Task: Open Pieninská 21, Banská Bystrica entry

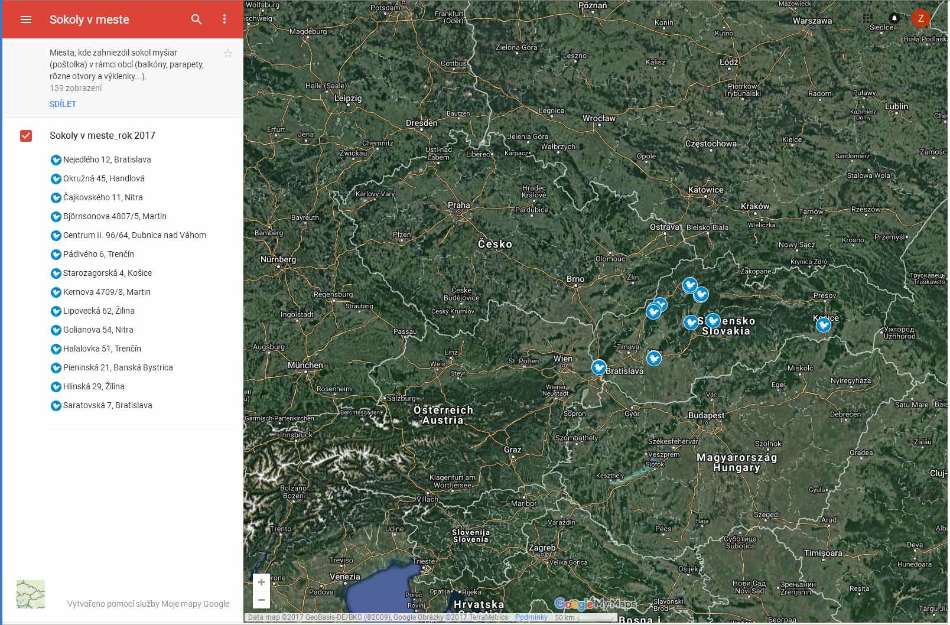Action: 118,367
